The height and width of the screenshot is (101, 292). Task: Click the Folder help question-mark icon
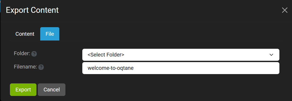[34, 54]
